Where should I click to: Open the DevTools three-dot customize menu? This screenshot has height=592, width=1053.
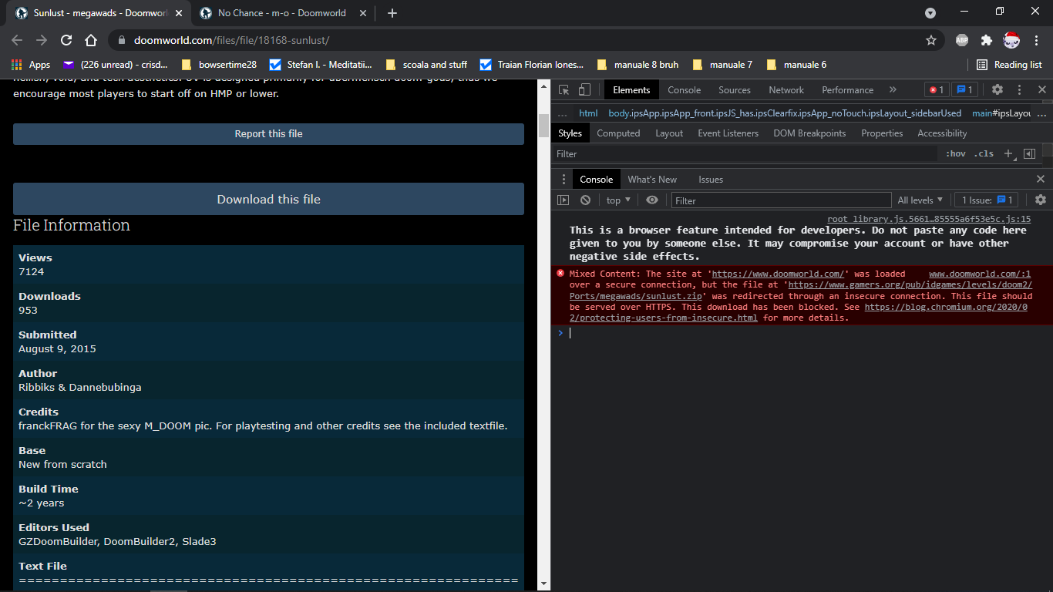click(1020, 90)
